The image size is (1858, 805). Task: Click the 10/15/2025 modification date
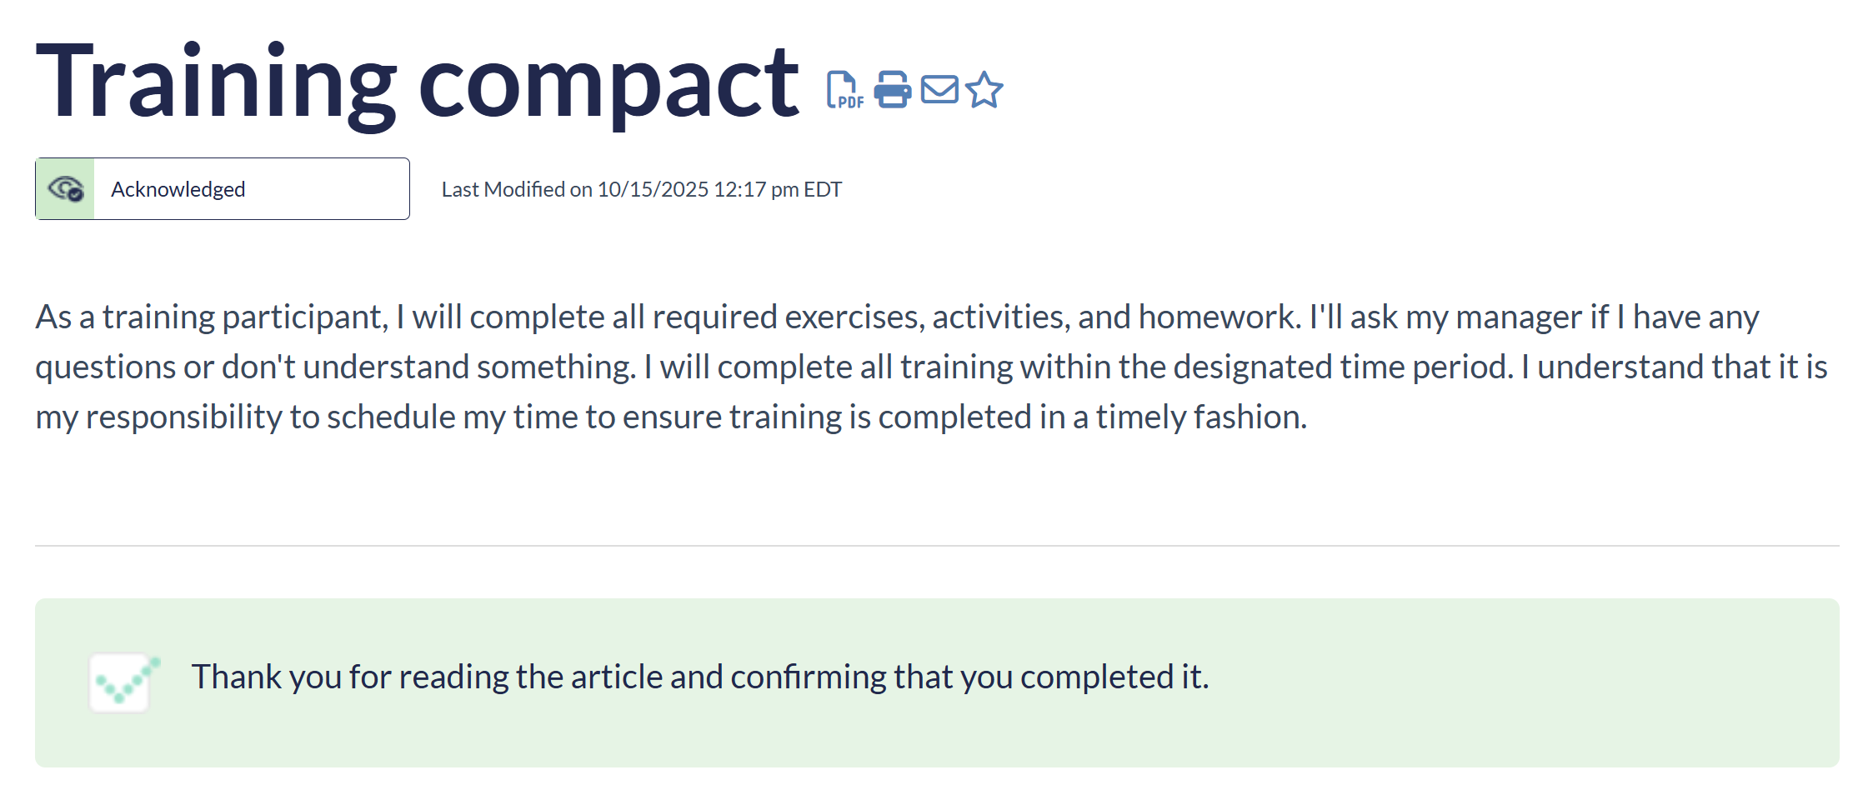pyautogui.click(x=653, y=190)
